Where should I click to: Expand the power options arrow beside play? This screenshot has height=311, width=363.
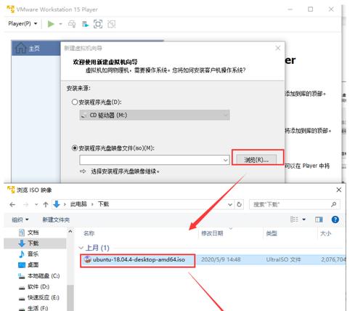click(x=60, y=24)
